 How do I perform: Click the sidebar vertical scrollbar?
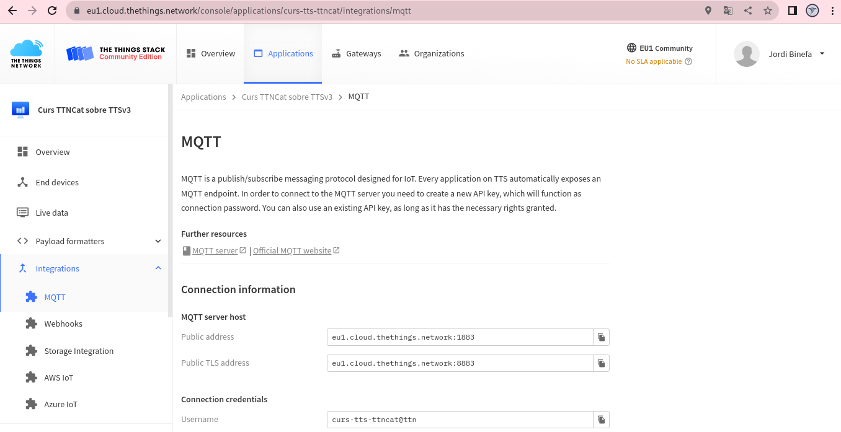click(171, 201)
